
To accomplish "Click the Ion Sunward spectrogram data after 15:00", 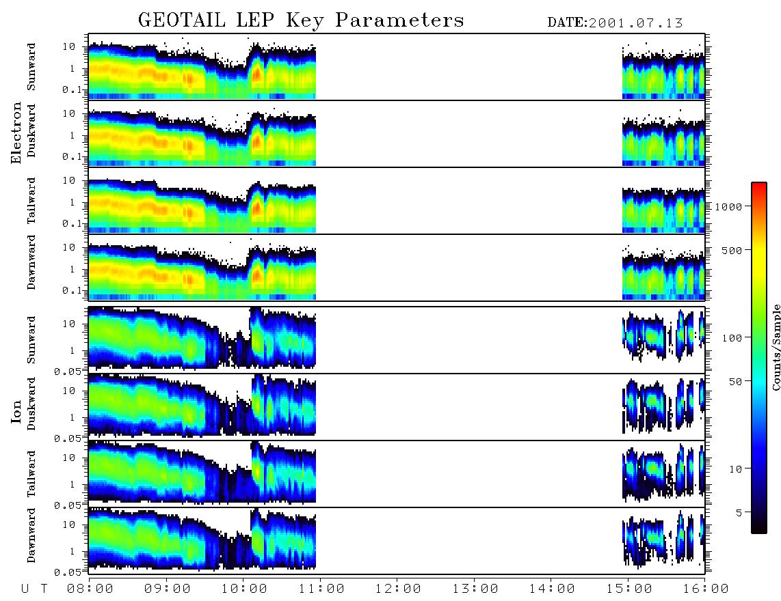I will 663,336.
